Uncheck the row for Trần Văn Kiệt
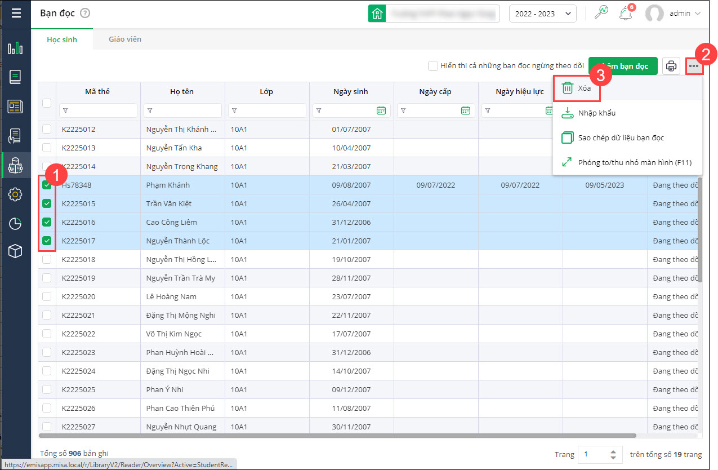 pyautogui.click(x=47, y=203)
